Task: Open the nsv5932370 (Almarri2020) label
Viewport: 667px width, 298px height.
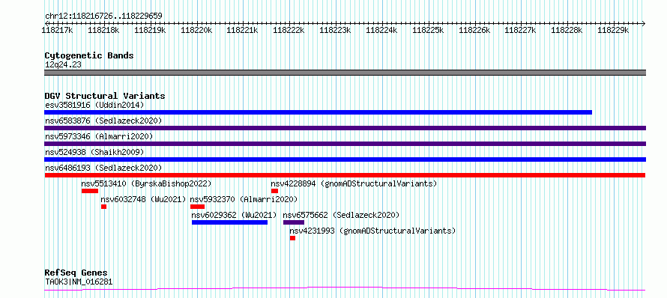Action: coord(244,199)
